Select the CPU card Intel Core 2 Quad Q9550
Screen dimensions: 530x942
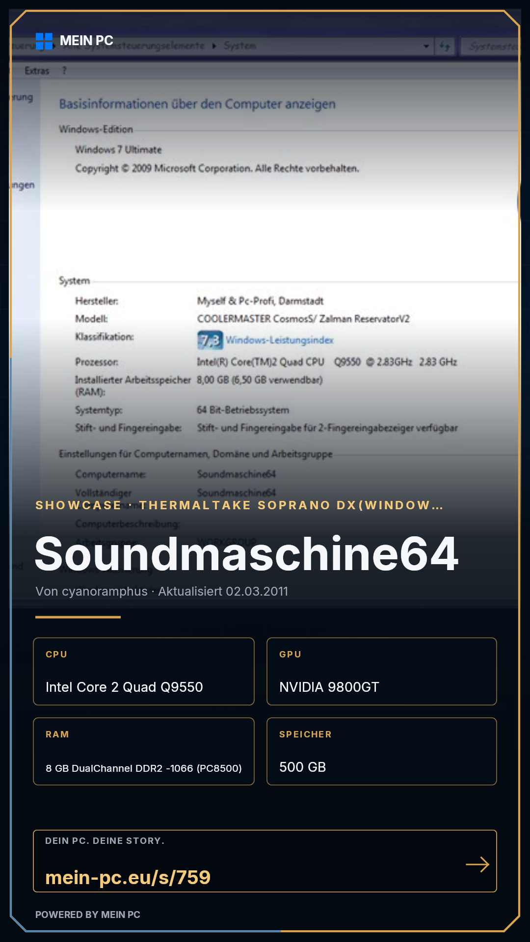(144, 672)
